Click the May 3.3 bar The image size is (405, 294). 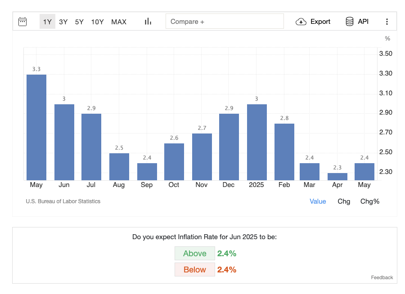(x=36, y=128)
